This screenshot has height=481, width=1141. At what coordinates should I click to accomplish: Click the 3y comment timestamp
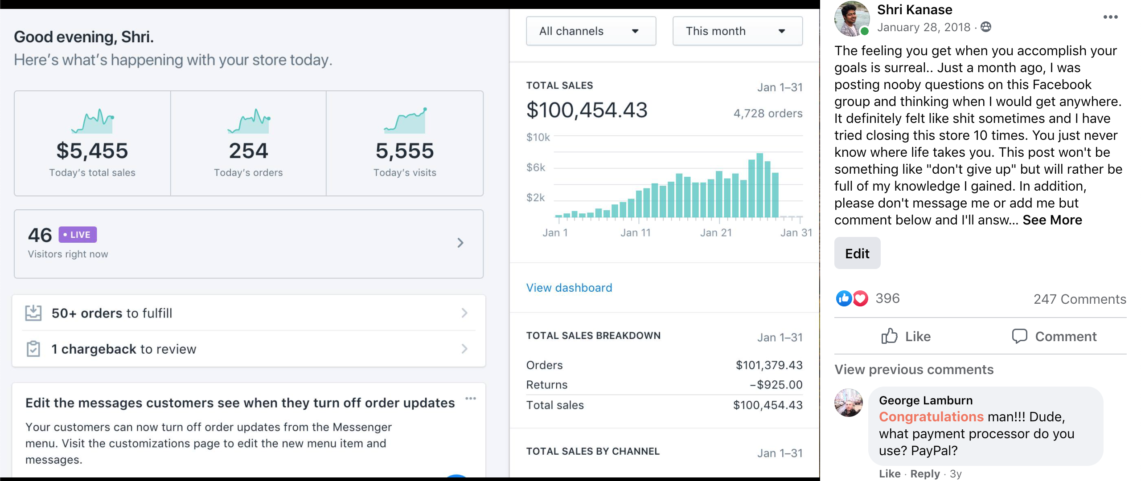[956, 474]
